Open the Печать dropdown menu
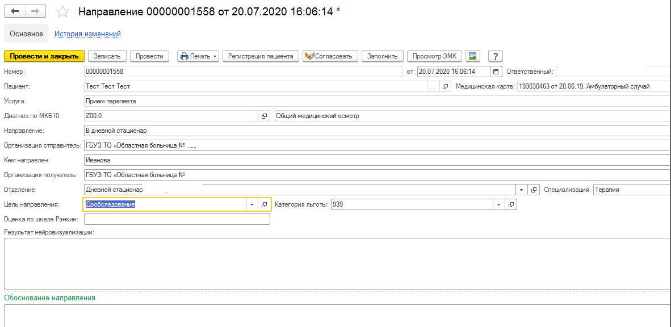This screenshot has height=327, width=671. coord(198,56)
